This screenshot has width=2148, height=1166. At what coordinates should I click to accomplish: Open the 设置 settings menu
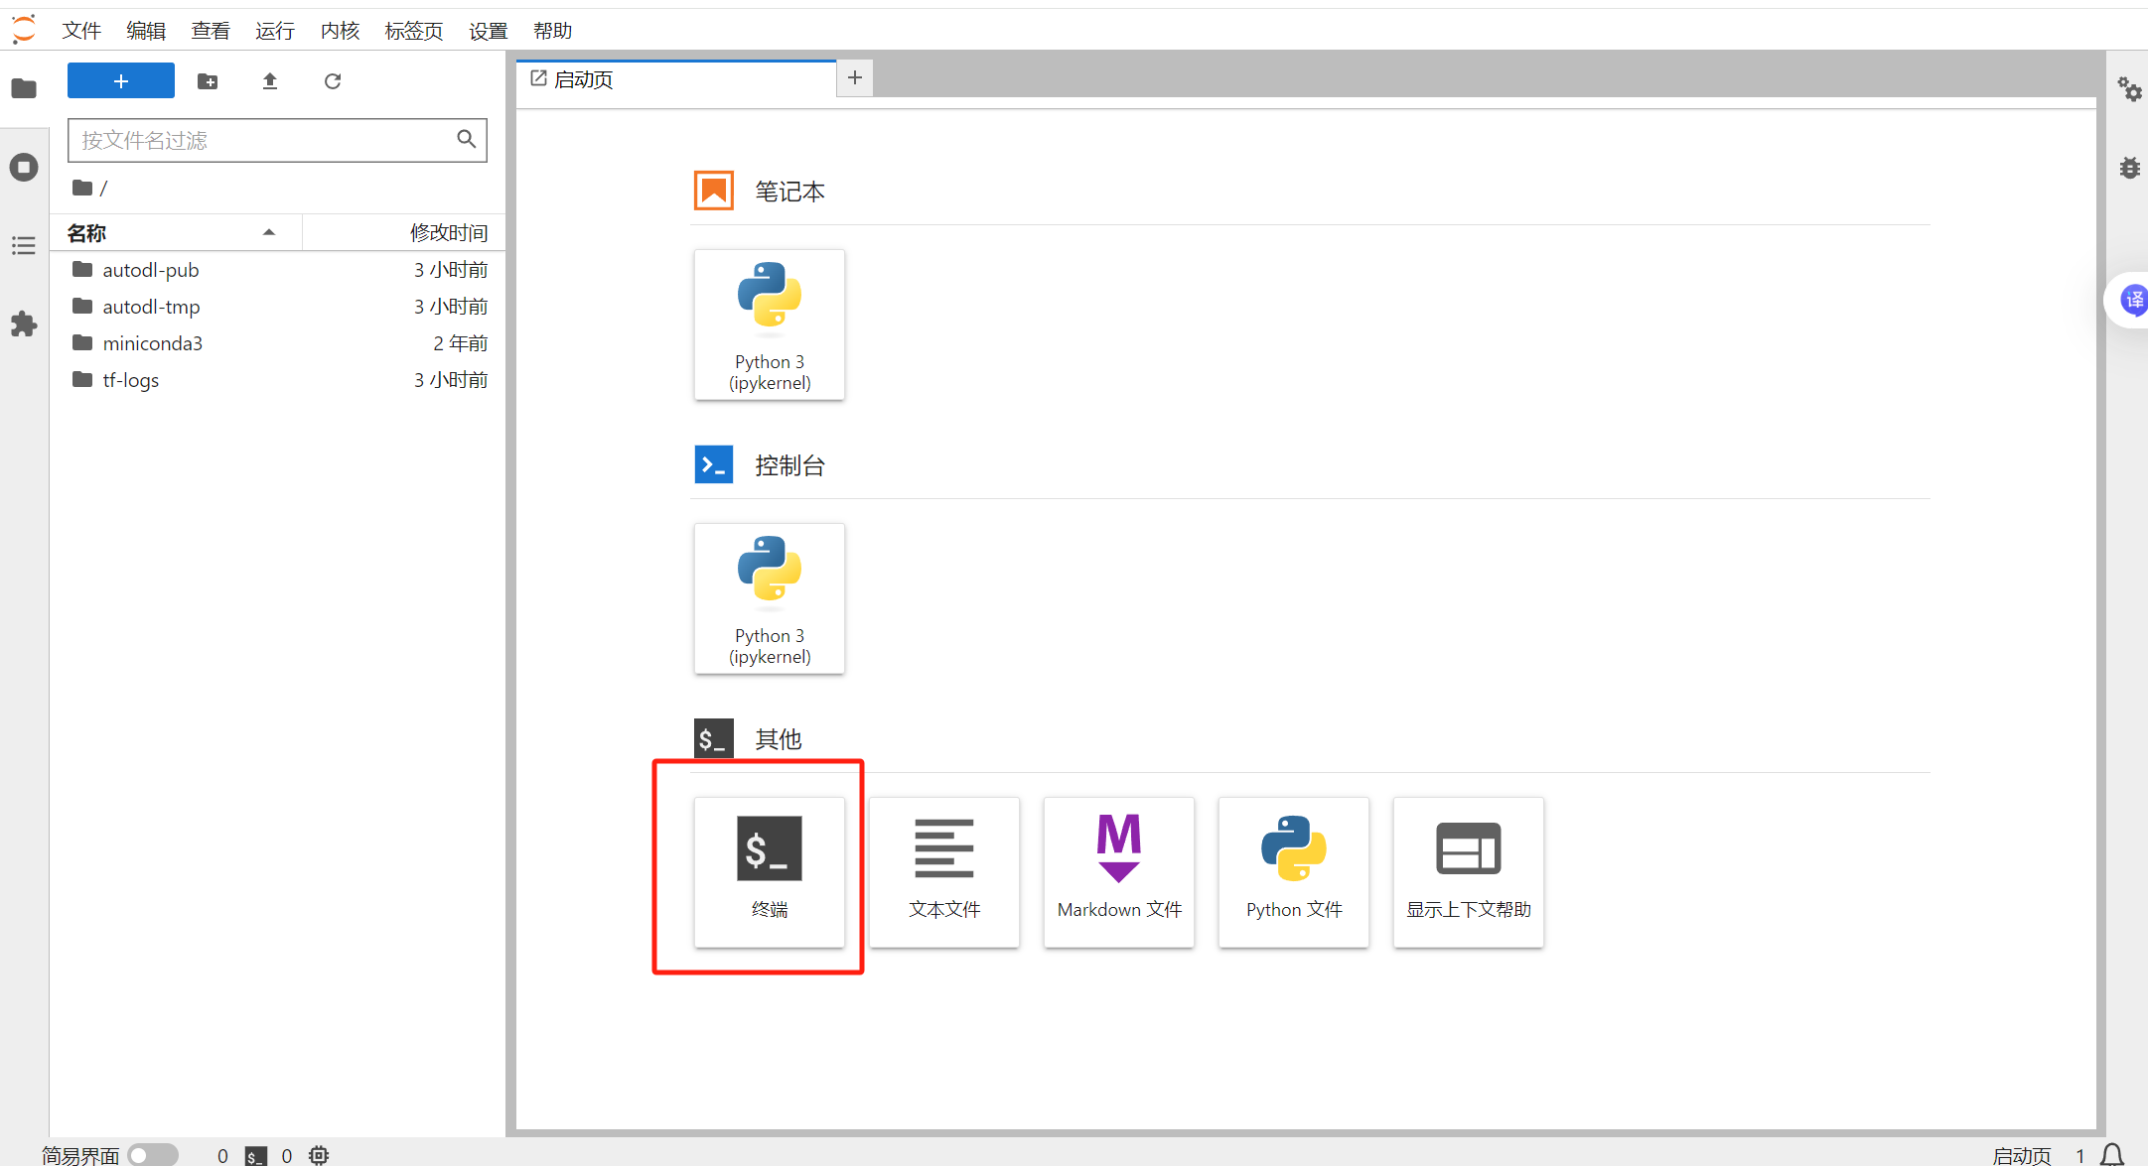coord(488,31)
